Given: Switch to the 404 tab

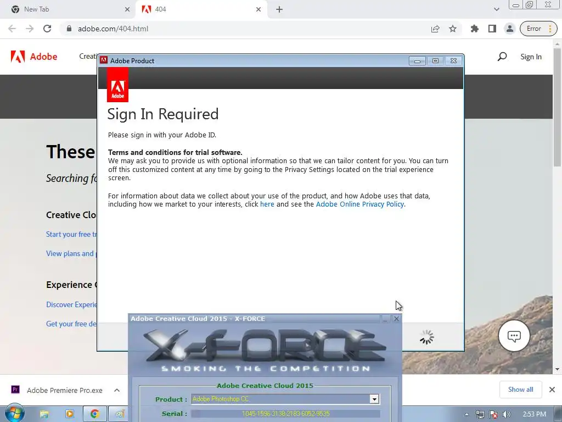Looking at the screenshot, I should (x=201, y=9).
